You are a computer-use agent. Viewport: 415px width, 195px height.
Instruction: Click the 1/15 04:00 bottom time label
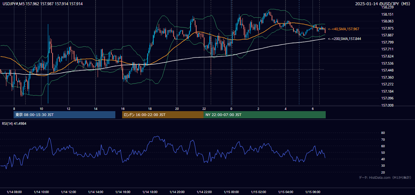click(x=285, y=192)
